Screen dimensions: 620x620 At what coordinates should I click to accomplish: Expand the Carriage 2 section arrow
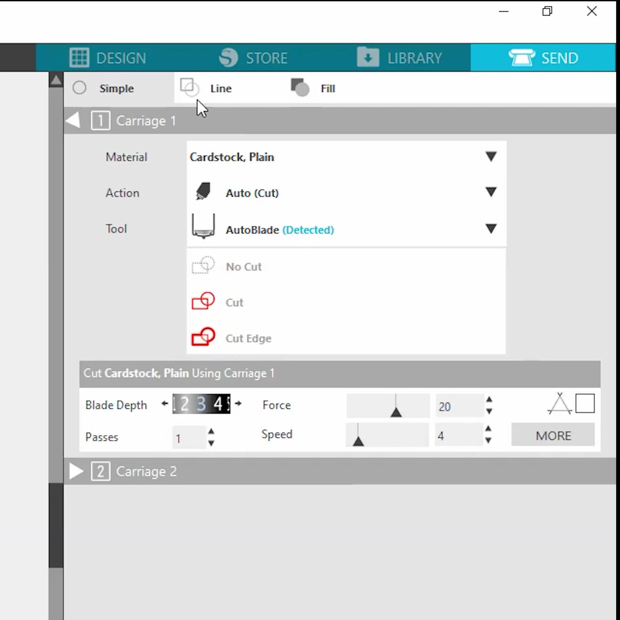tap(76, 471)
